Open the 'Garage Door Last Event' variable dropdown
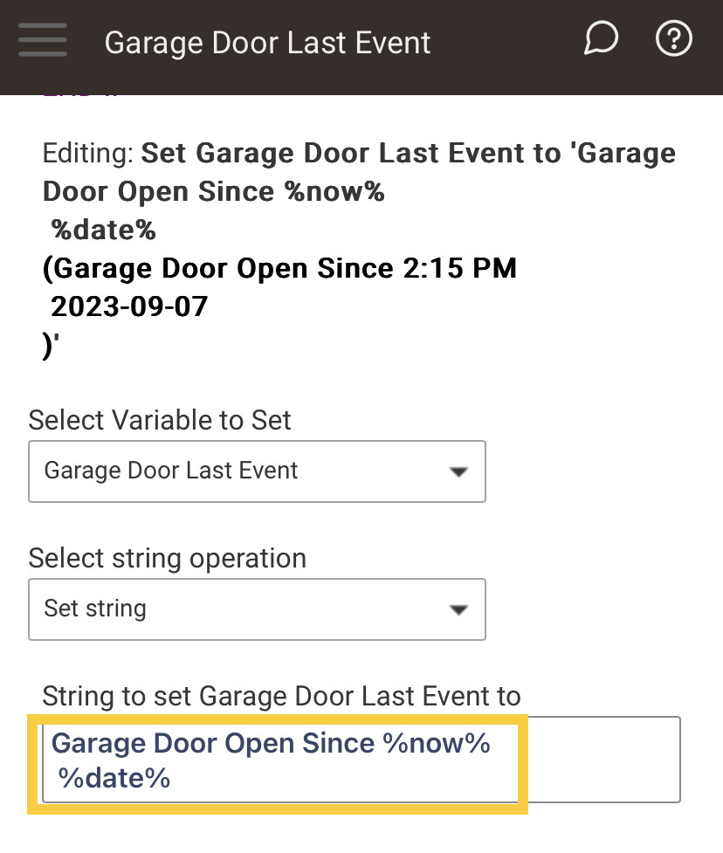 pos(257,471)
